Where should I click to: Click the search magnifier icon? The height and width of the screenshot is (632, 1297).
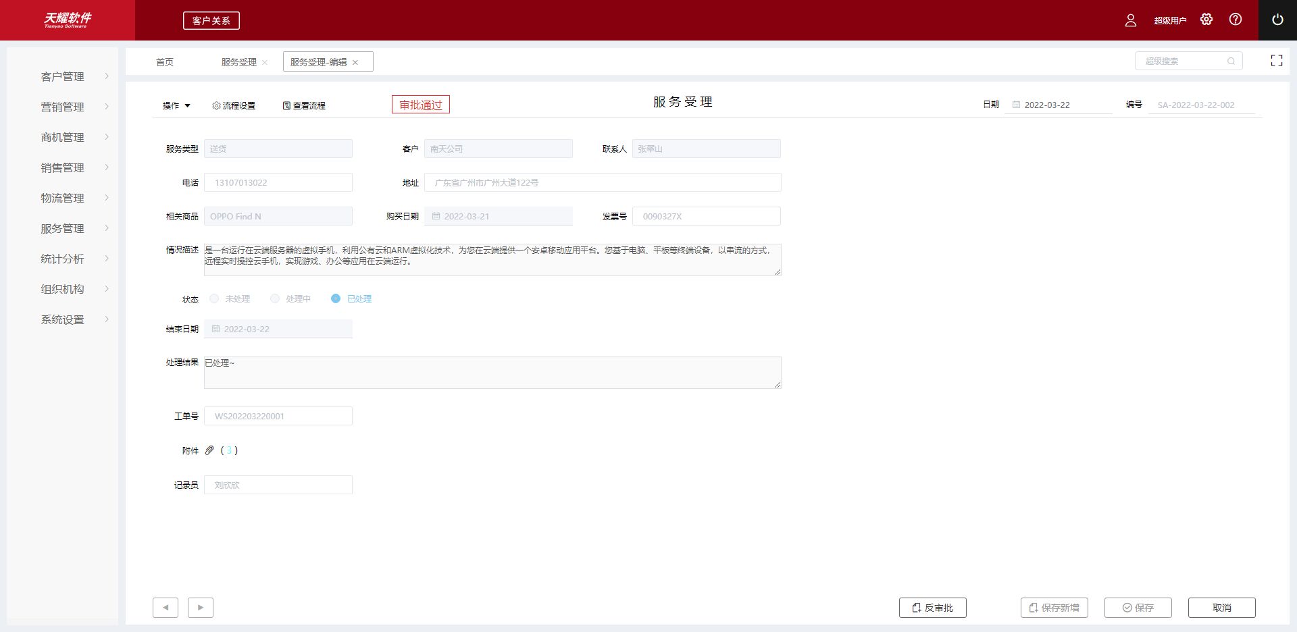[x=1231, y=61]
